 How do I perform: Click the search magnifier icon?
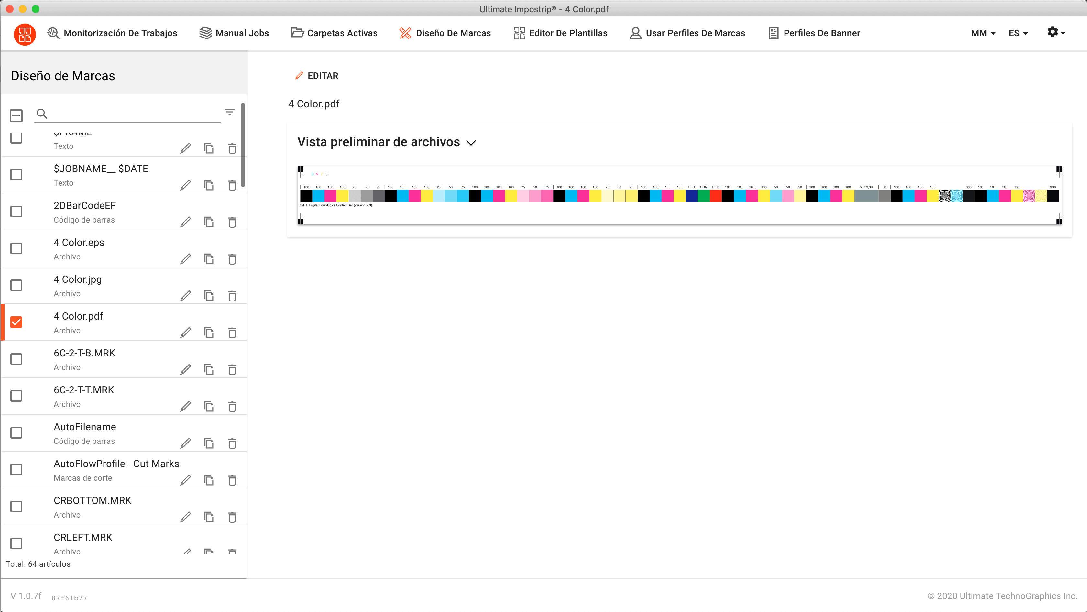tap(42, 114)
